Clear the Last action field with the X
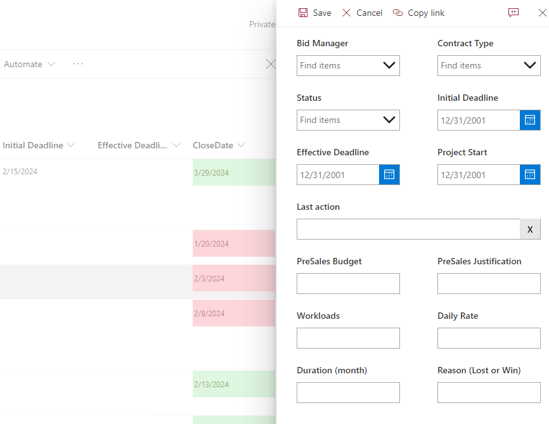The image size is (549, 424). pyautogui.click(x=530, y=229)
